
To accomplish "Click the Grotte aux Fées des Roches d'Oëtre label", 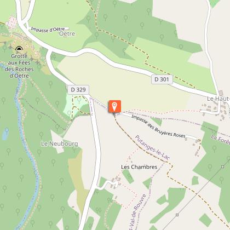I will pyautogui.click(x=19, y=66).
